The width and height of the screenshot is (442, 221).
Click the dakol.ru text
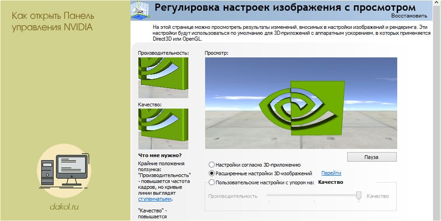coord(64,207)
